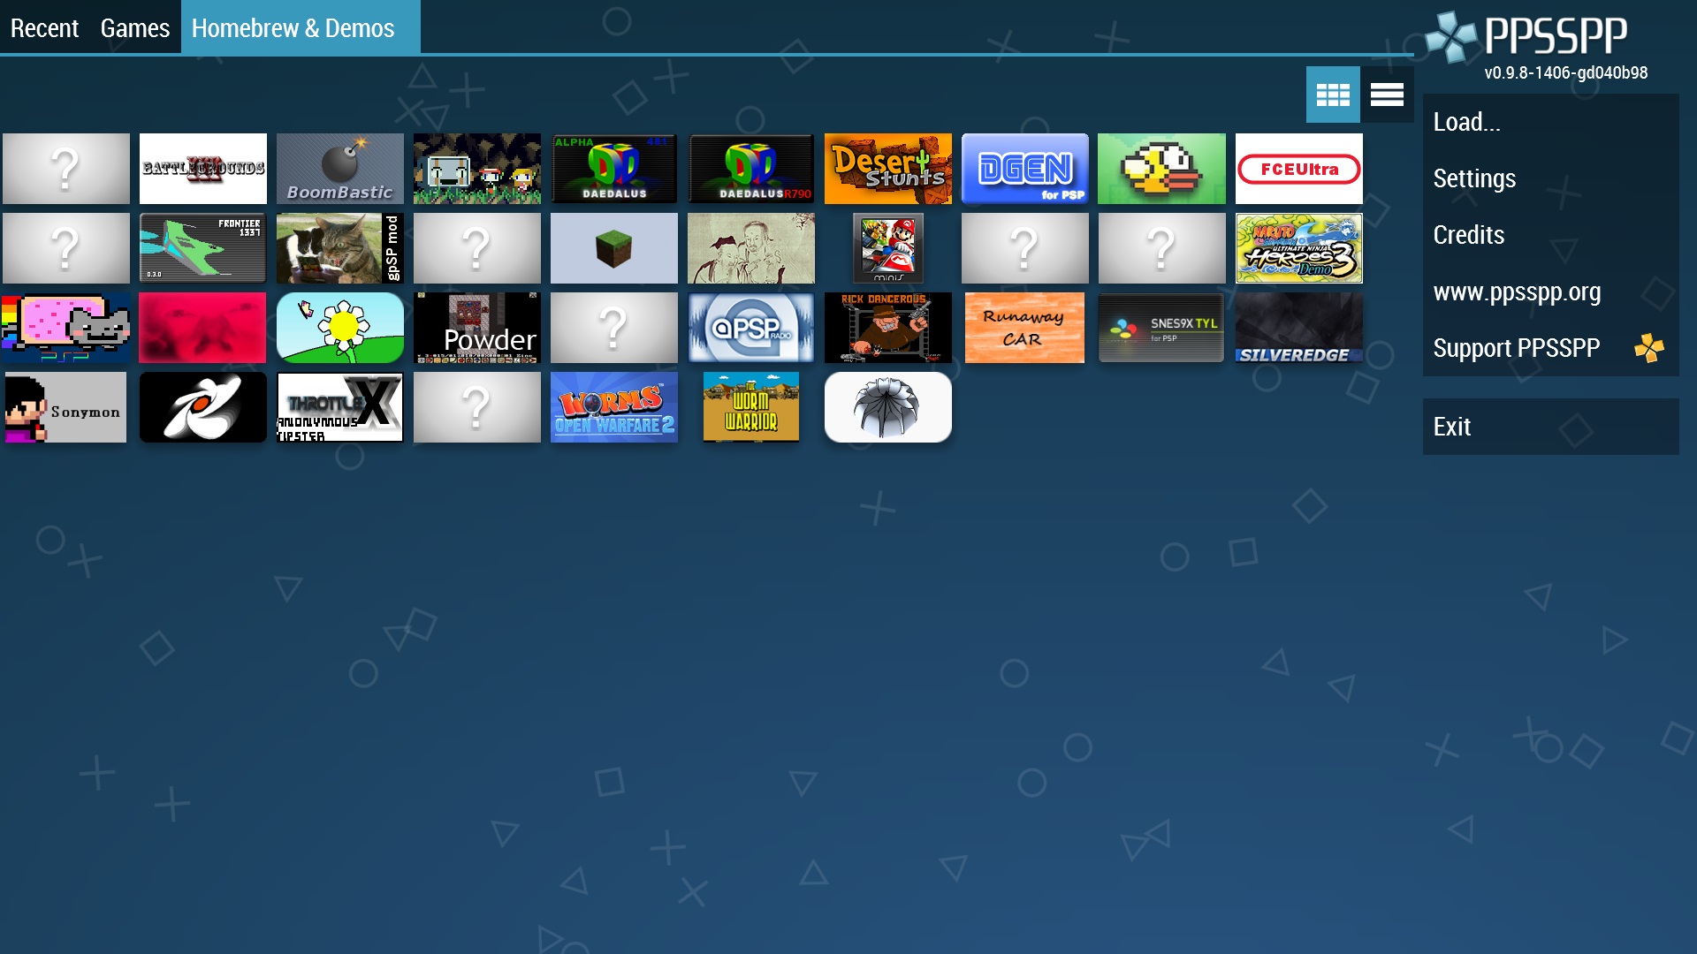Visit www.ppsspp.org link
Screen dimensions: 1697x954
1517,291
